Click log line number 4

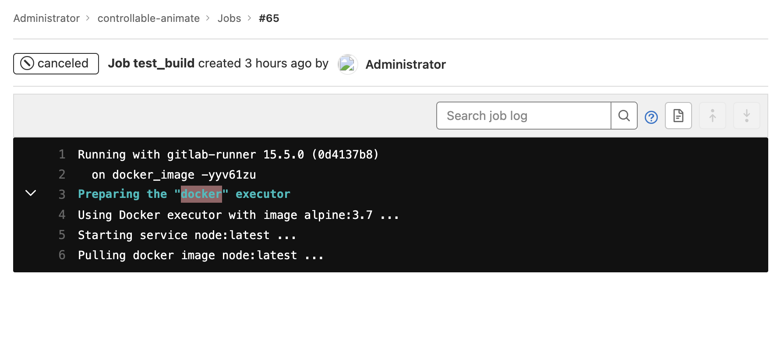(x=62, y=215)
